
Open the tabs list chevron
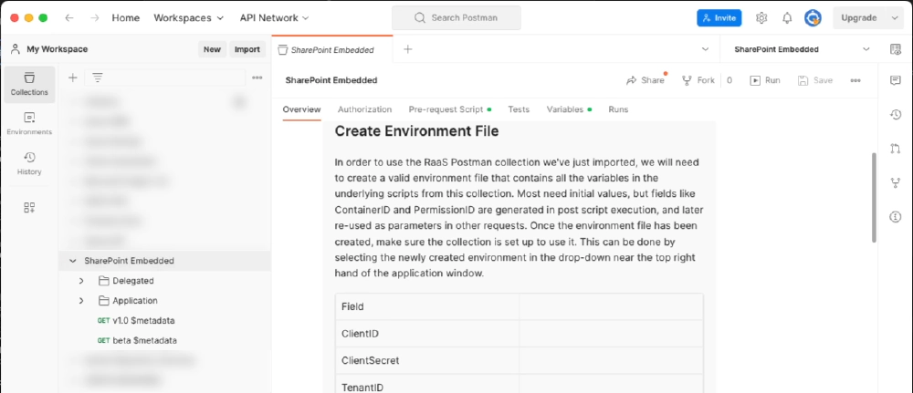pyautogui.click(x=705, y=49)
